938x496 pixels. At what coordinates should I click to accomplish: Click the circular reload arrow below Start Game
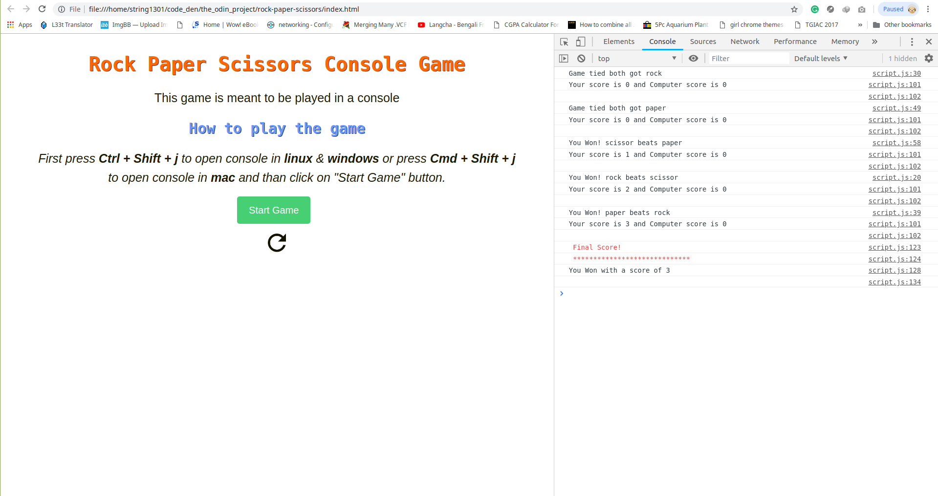point(277,243)
